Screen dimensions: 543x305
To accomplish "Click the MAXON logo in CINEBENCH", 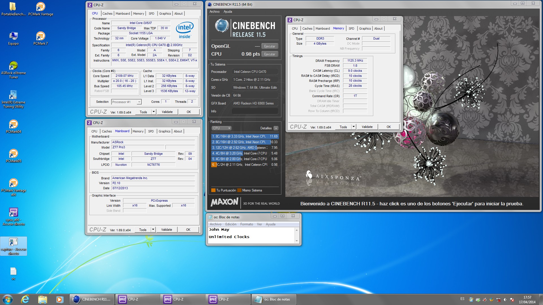I will coord(225,202).
